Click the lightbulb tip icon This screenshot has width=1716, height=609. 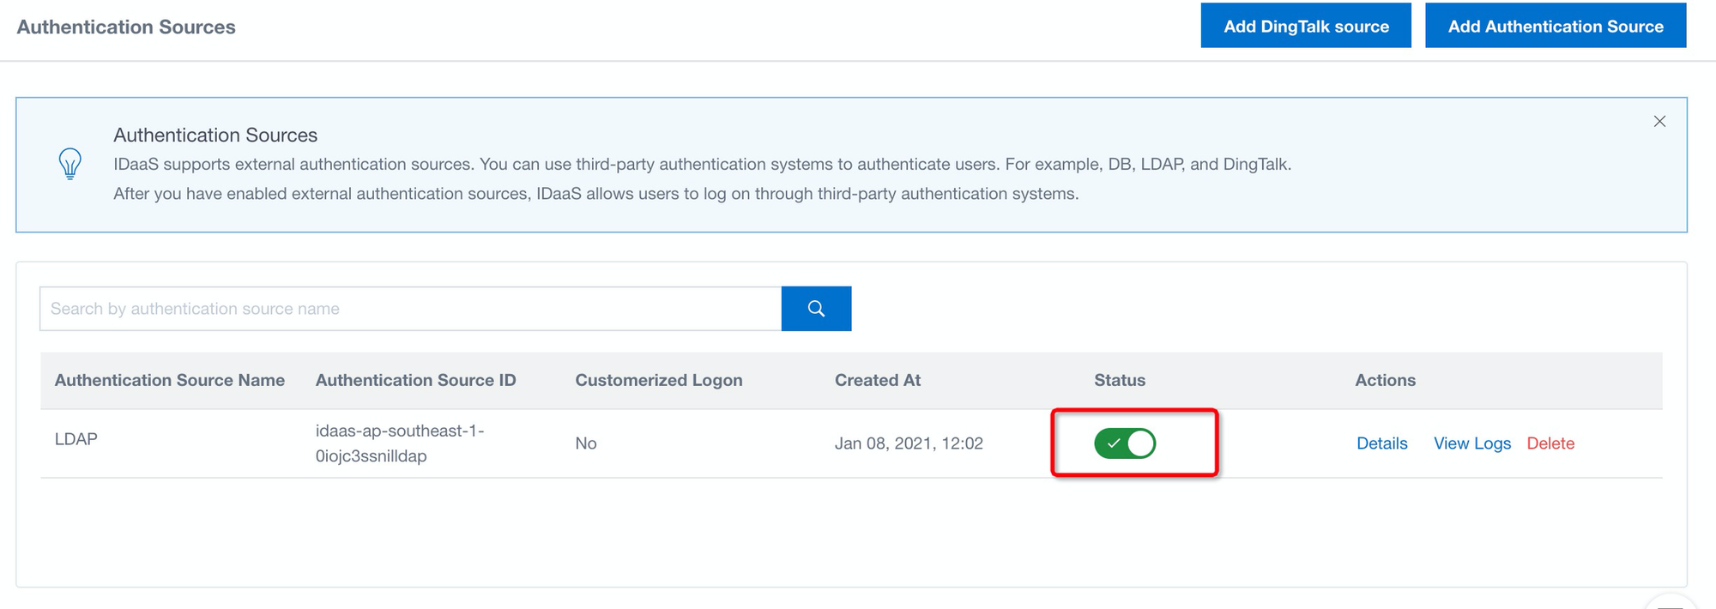70,163
